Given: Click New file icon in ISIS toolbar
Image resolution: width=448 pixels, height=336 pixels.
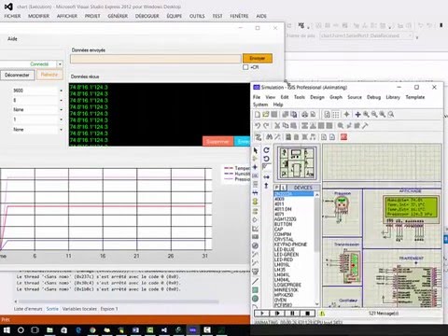Looking at the screenshot, I should pos(258,115).
